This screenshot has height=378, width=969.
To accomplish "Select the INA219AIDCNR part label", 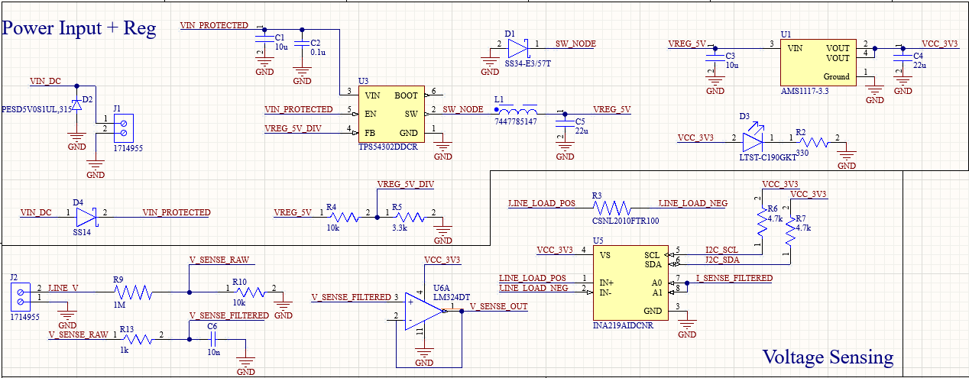I will 624,325.
